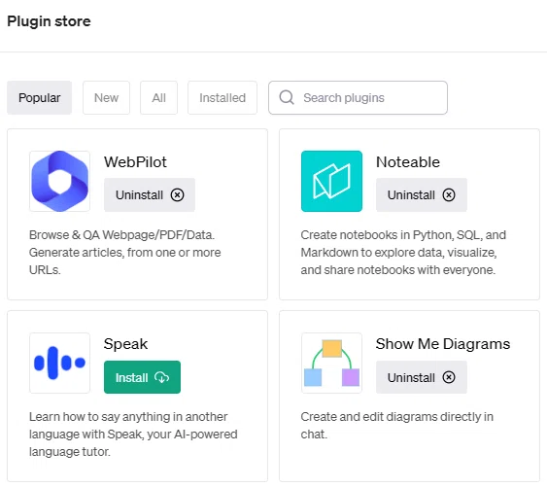Click the Speak plugin title
Viewport: 547px width, 487px height.
[125, 344]
